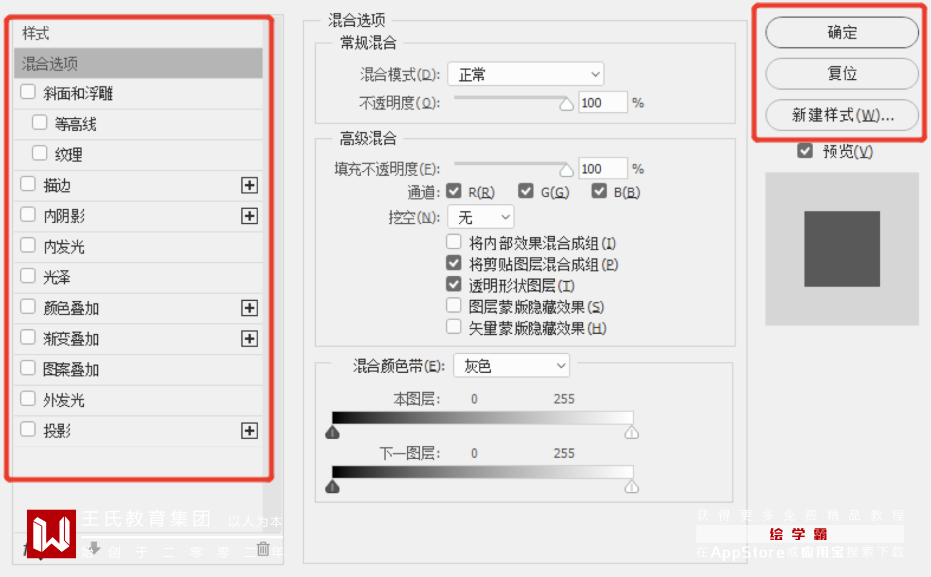This screenshot has height=577, width=931.
Task: Enable the 斜面和浮雕 checkbox
Action: pos(28,92)
